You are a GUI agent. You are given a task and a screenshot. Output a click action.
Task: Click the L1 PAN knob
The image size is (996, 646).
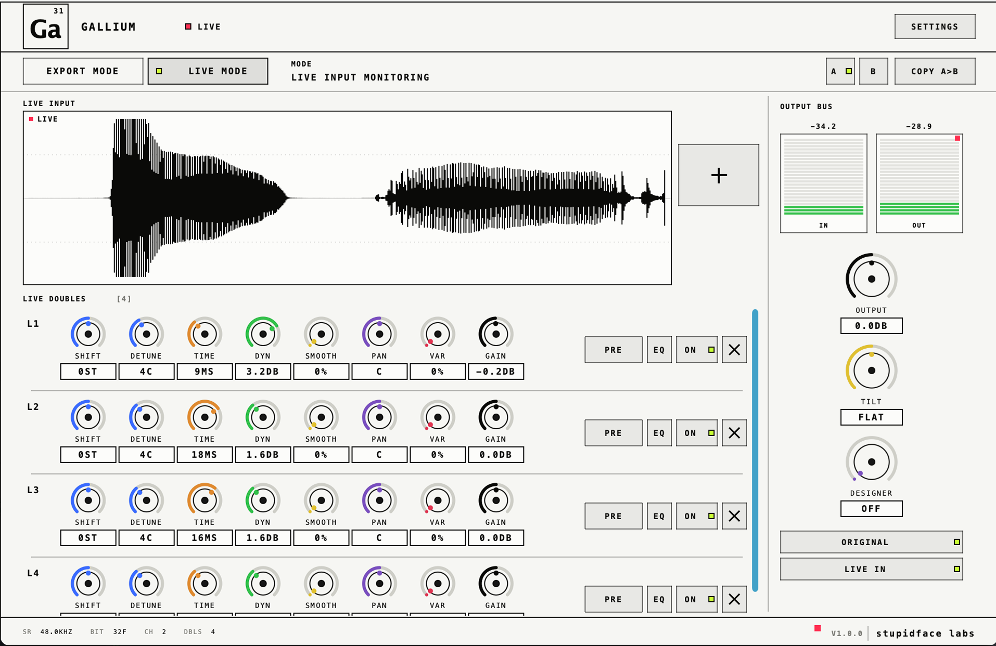click(x=379, y=334)
